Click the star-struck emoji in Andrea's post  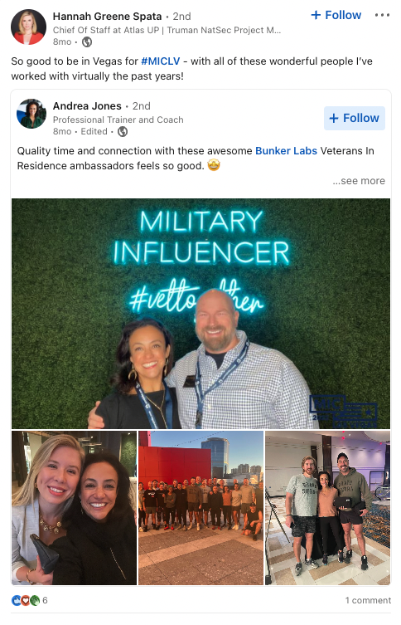214,165
